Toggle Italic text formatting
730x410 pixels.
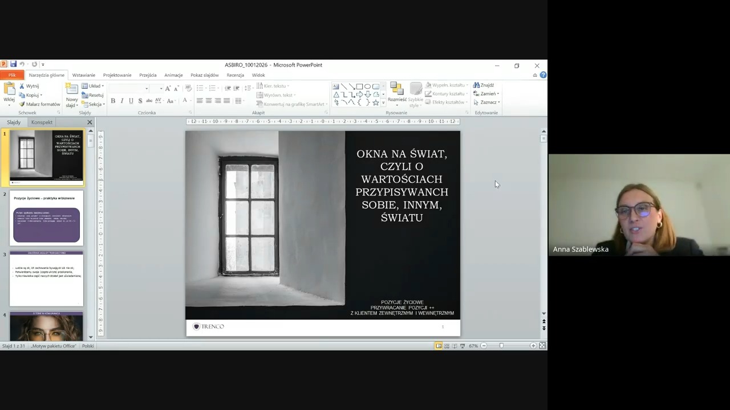click(122, 101)
